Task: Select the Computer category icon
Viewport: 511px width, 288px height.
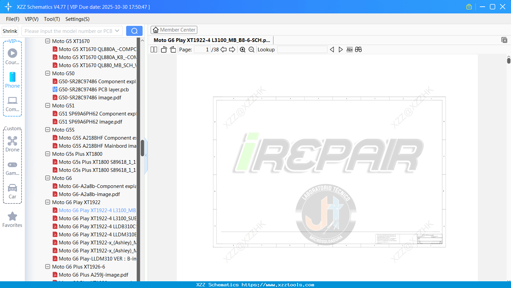Action: 12,103
